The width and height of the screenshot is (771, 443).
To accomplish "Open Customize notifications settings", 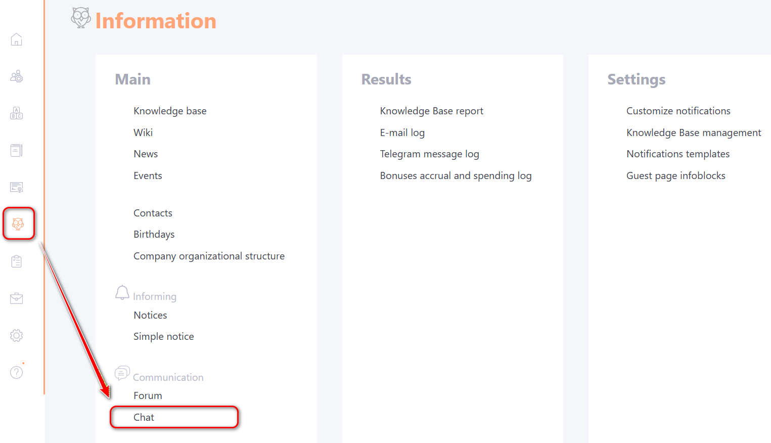I will [x=678, y=111].
